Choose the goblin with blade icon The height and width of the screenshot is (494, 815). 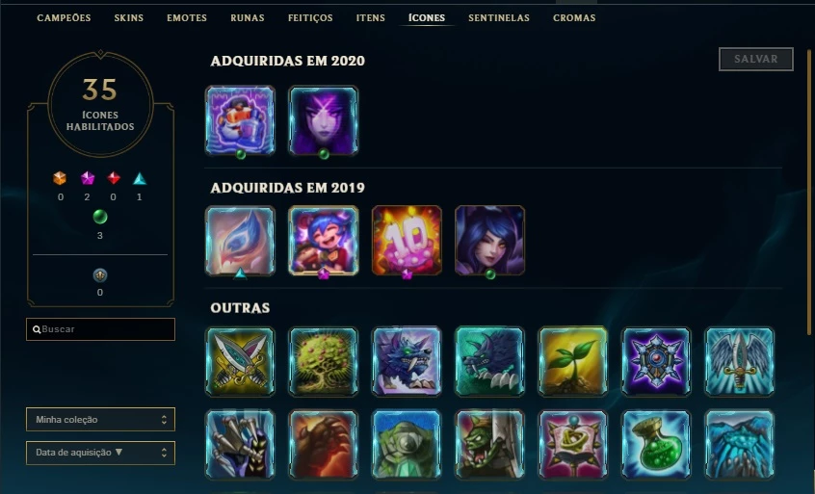(489, 444)
